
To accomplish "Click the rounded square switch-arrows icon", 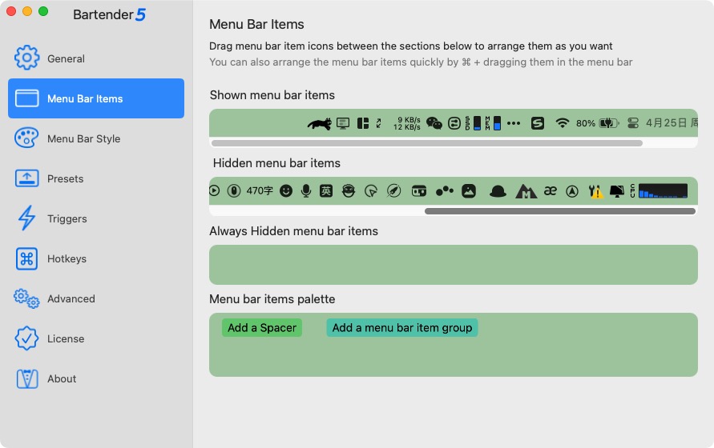I will pos(454,123).
